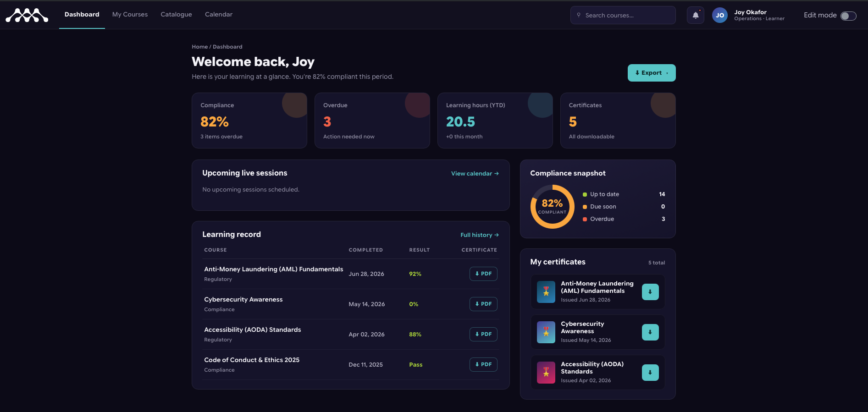Switch to the Dashboard tab
Screen dimensions: 868x412
tap(82, 15)
